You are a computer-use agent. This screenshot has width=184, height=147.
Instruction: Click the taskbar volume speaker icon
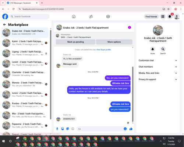(x=164, y=144)
